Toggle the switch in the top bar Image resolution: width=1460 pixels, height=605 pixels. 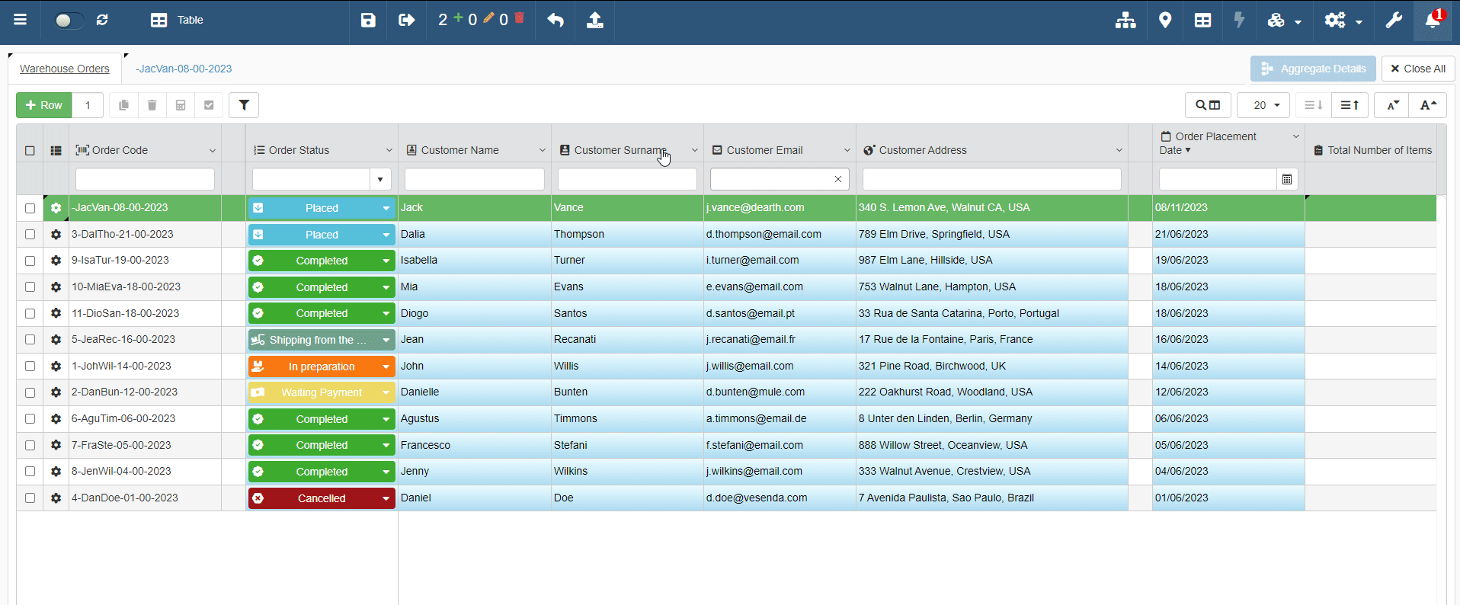[x=68, y=20]
